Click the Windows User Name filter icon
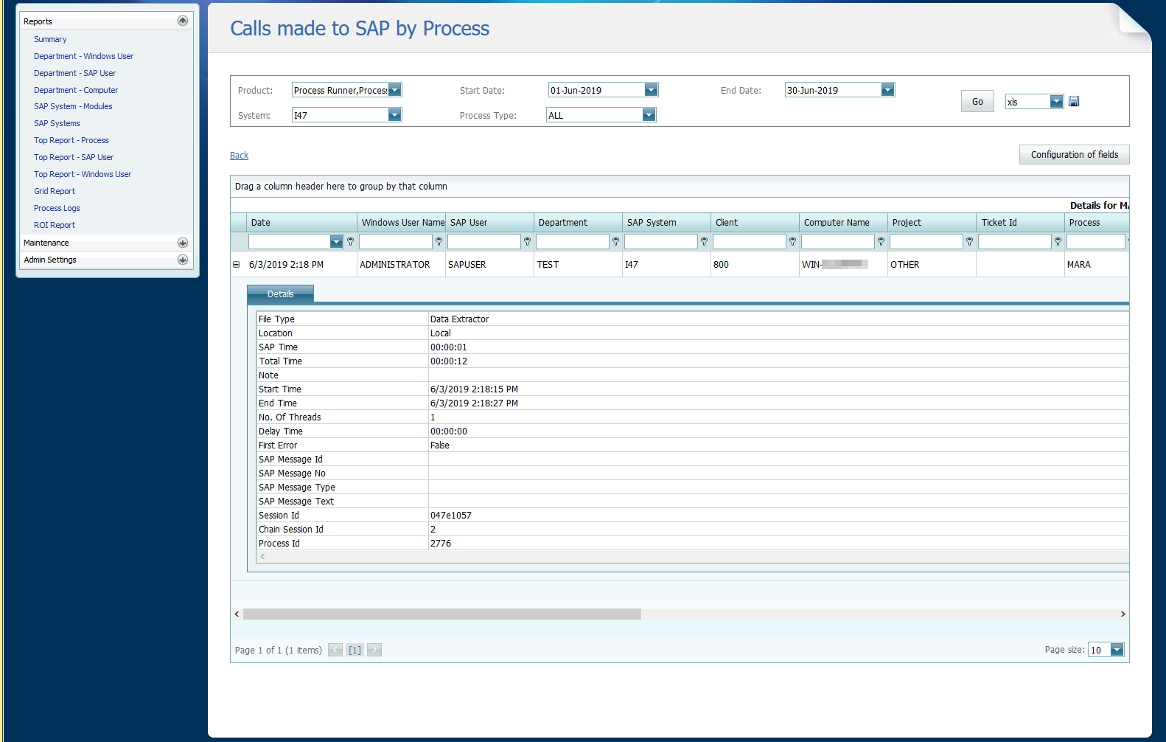This screenshot has width=1166, height=742. point(439,241)
